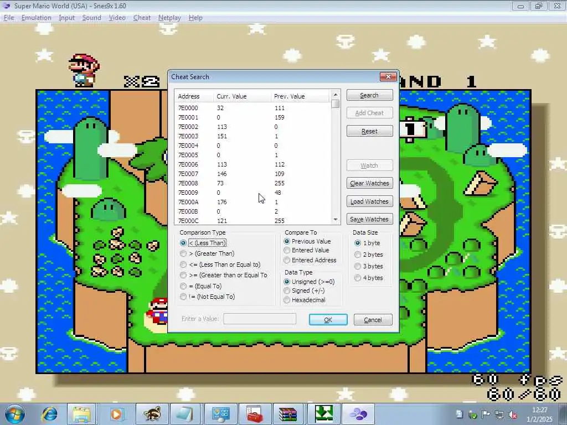Image resolution: width=567 pixels, height=425 pixels.
Task: Compare to Previous Value option
Action: [x=307, y=241]
